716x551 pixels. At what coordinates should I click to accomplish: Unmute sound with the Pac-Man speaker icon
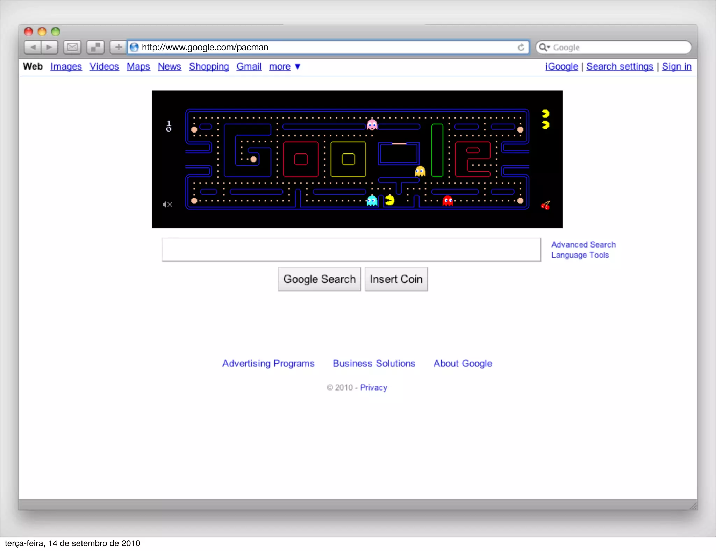tap(167, 205)
